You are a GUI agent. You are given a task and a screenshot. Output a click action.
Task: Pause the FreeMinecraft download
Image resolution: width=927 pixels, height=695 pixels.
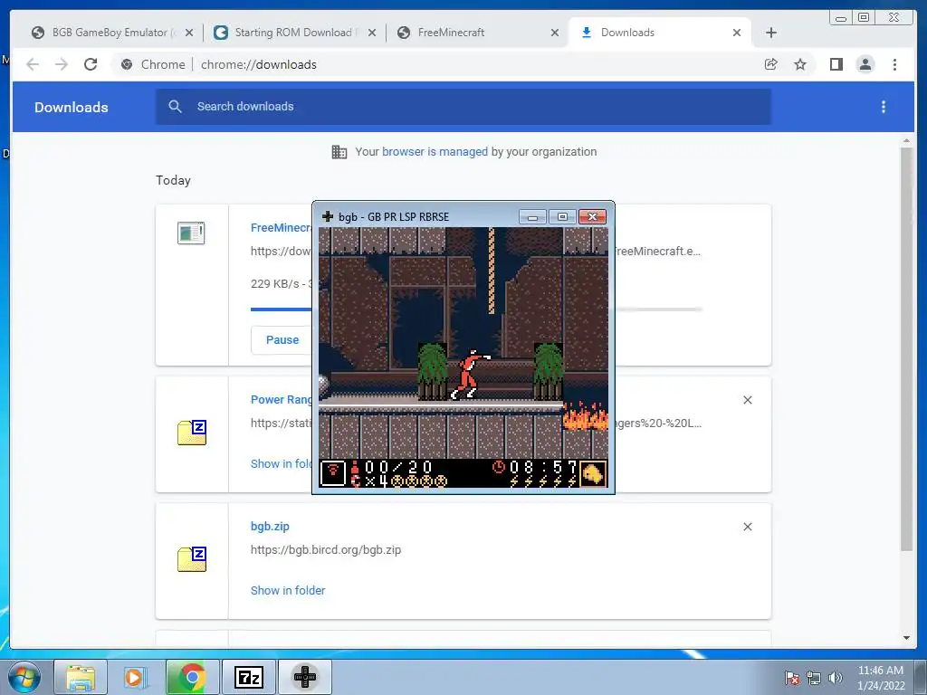click(282, 340)
